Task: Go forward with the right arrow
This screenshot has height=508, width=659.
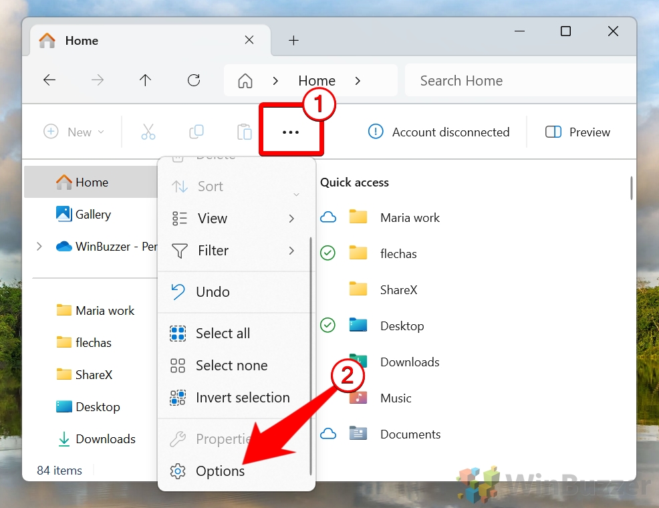Action: coord(98,80)
